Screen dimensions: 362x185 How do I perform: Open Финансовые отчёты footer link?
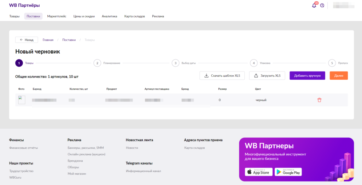click(x=24, y=148)
